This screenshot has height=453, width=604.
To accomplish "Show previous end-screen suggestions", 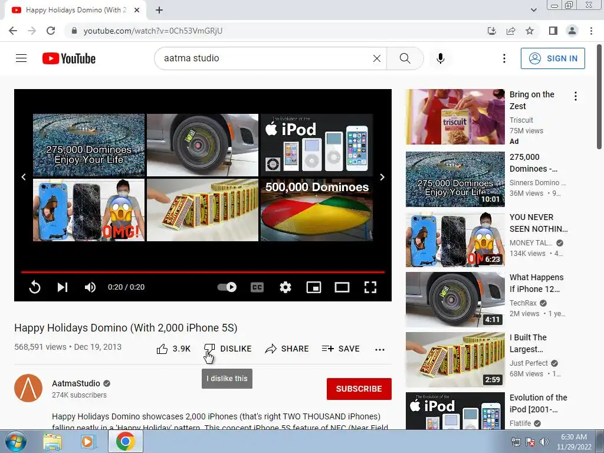I will 24,177.
